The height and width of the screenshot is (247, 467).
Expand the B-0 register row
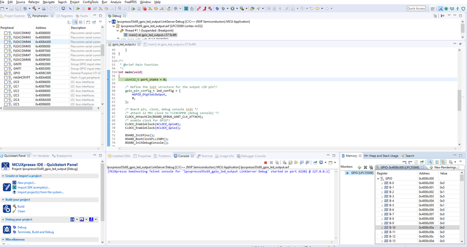(x=382, y=183)
